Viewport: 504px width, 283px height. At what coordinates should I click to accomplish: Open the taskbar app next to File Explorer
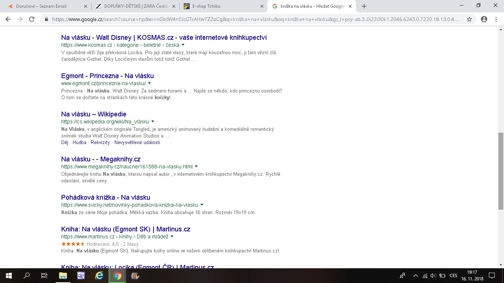click(81, 276)
